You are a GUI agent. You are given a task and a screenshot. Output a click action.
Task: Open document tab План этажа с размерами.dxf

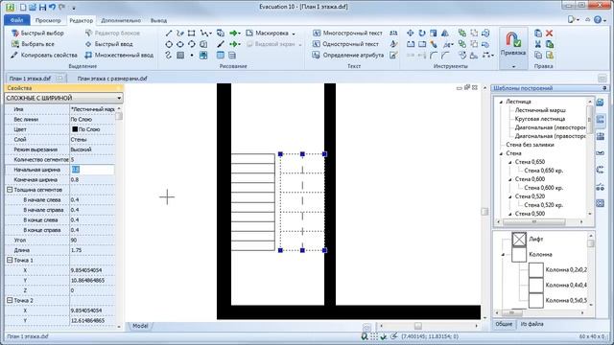click(112, 79)
